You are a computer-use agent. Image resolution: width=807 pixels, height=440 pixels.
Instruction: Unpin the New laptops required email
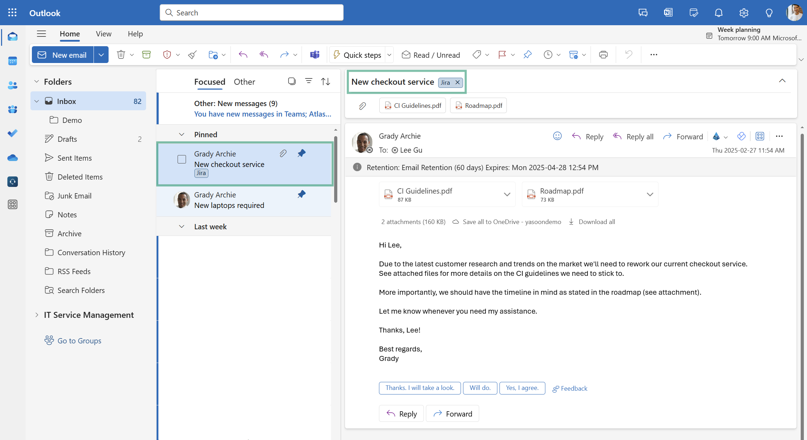[x=302, y=194]
